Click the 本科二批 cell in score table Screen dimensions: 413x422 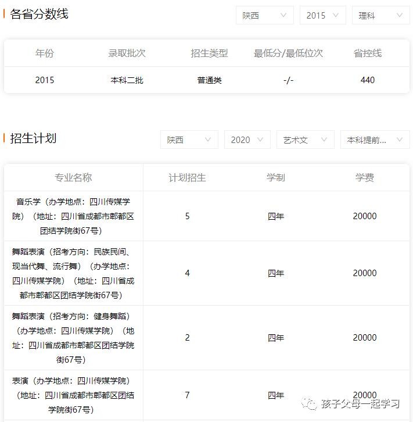pyautogui.click(x=127, y=80)
